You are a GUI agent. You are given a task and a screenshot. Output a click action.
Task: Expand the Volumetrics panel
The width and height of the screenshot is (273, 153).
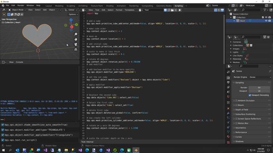point(234,128)
